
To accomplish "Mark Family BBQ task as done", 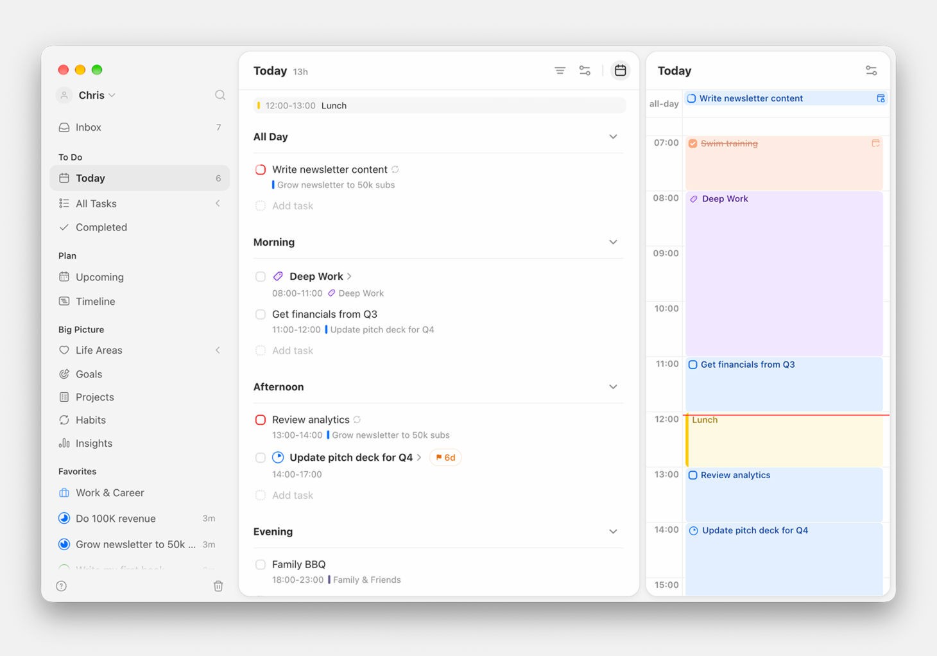I will point(261,565).
